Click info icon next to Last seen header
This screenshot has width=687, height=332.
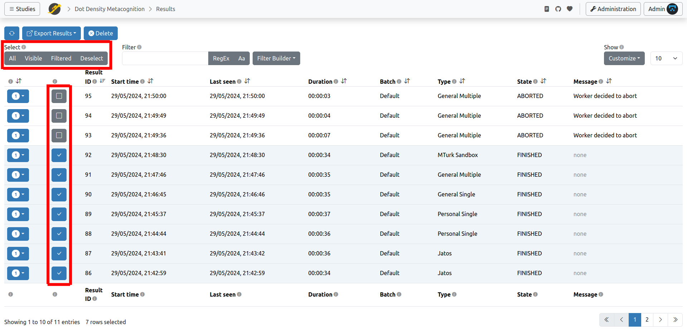pos(239,82)
